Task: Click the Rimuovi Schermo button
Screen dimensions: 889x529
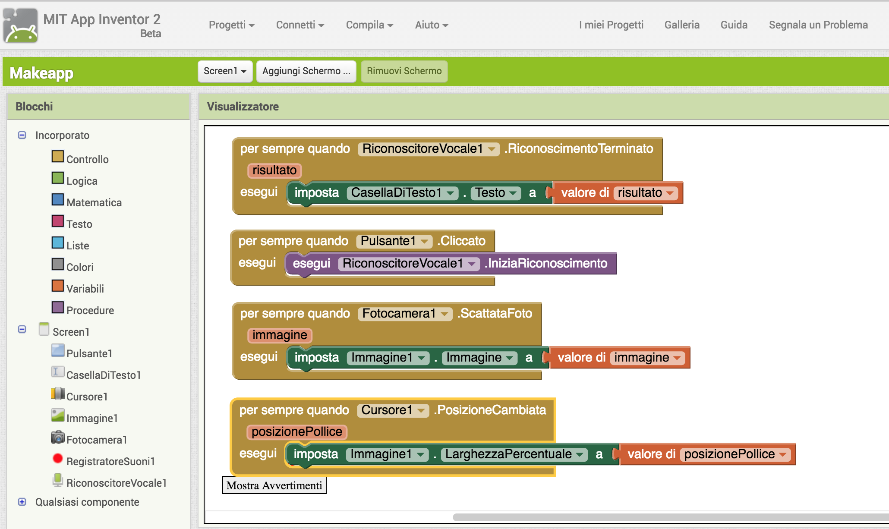Action: tap(404, 71)
